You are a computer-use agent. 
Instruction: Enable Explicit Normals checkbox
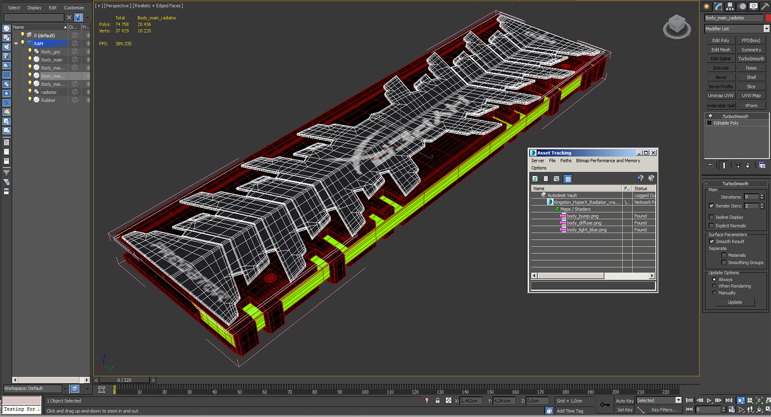[712, 226]
